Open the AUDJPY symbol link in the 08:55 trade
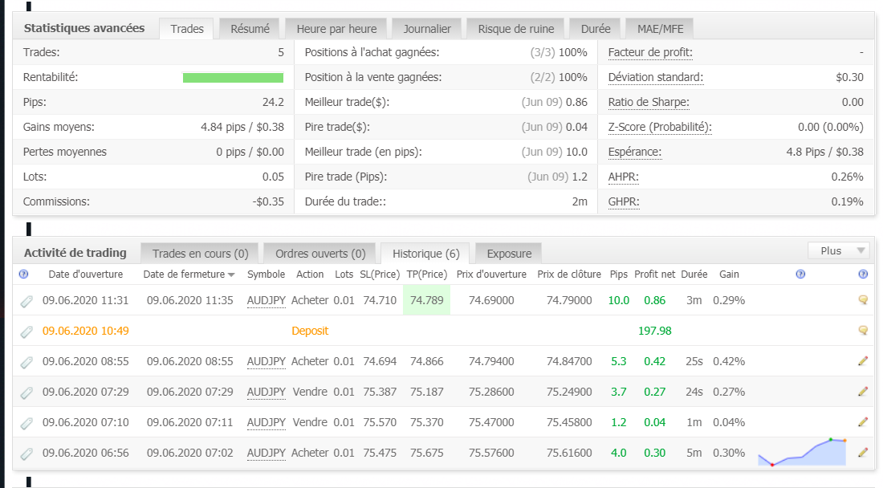 pos(266,361)
